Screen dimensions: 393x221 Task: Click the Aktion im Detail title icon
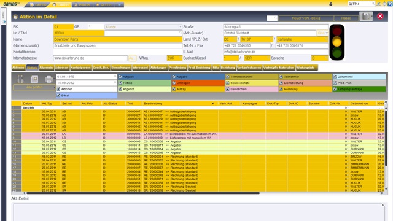(x=15, y=17)
